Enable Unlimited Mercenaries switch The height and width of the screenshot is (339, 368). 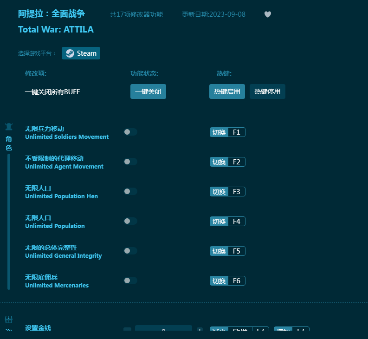(130, 280)
